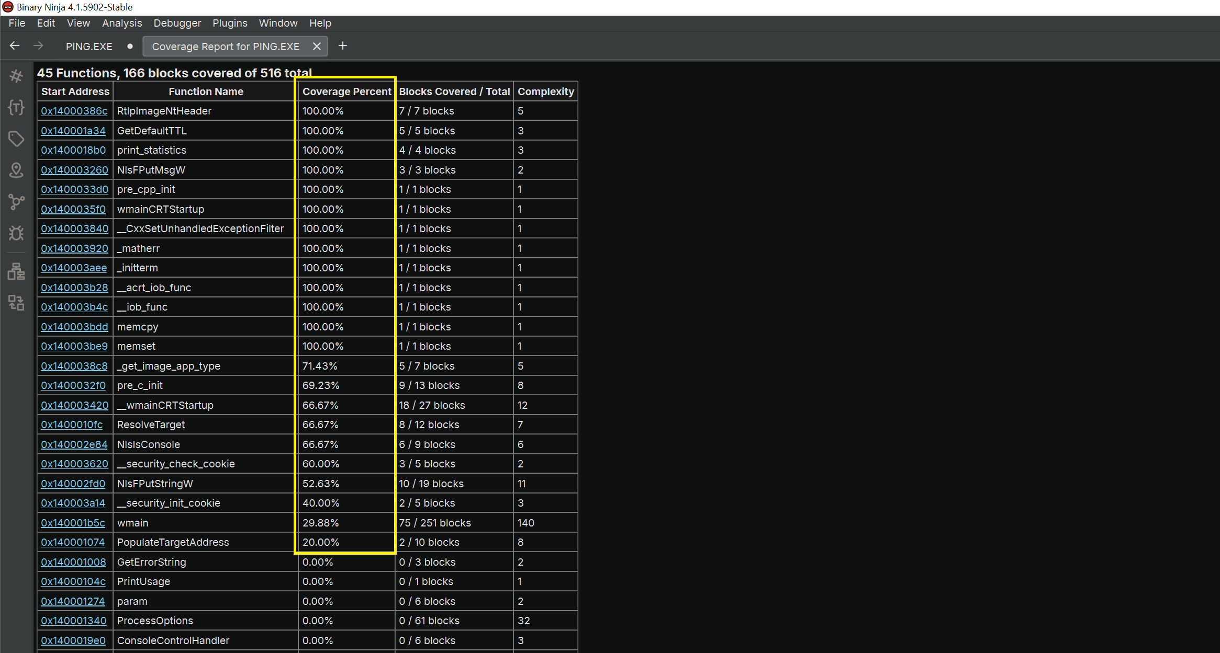Visit ProcessOptions link 0x140001340
The width and height of the screenshot is (1220, 653).
74,621
